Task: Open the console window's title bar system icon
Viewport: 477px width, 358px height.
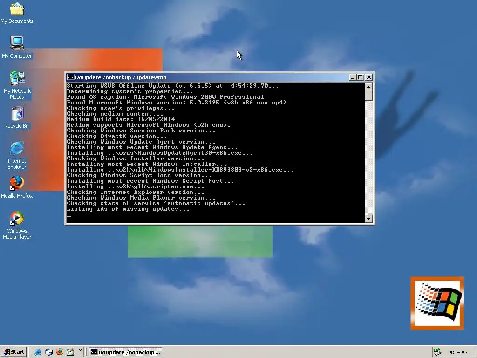Action: click(x=70, y=77)
